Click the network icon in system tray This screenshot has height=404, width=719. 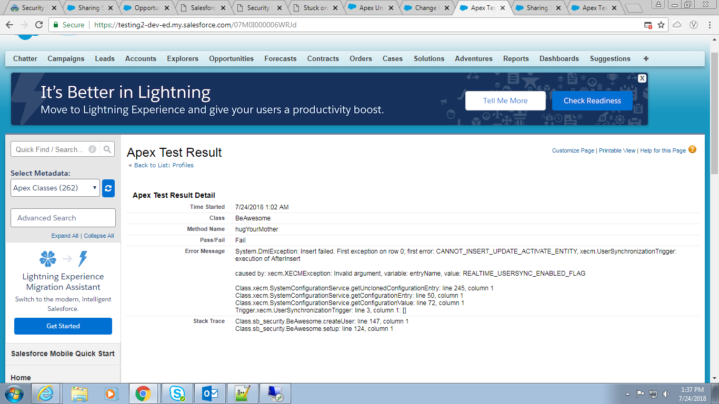pyautogui.click(x=653, y=393)
